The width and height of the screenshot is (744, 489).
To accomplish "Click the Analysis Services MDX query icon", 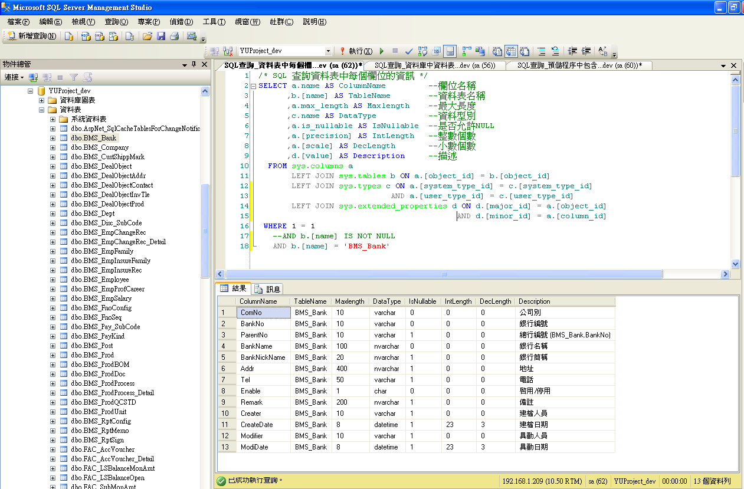I will [86, 36].
